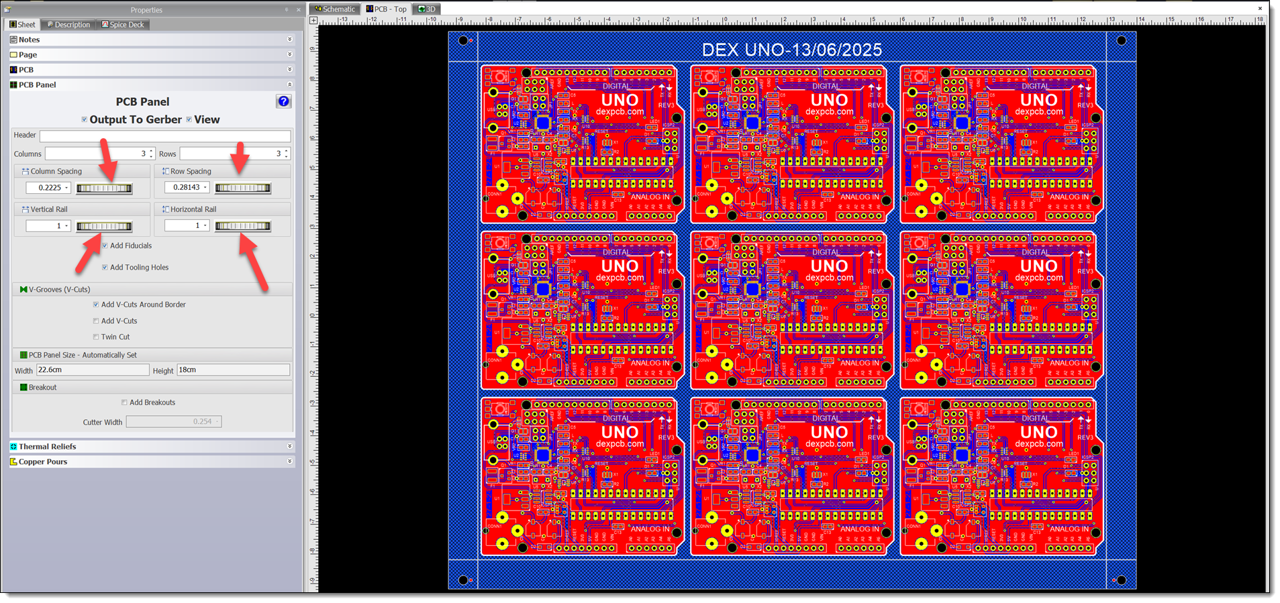Toggle the Output To Gerber checkbox
The height and width of the screenshot is (603, 1280).
pos(84,120)
